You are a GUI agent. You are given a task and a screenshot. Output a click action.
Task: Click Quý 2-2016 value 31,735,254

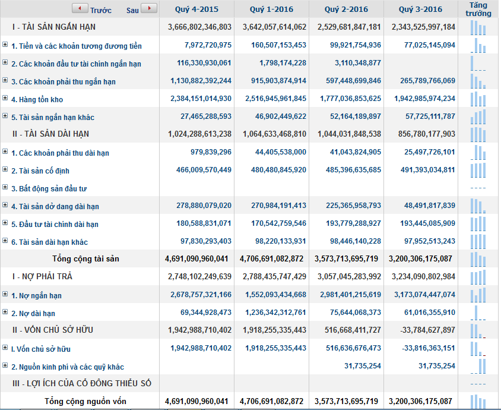(x=363, y=366)
